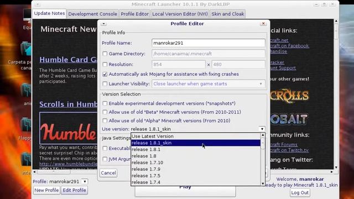The height and width of the screenshot is (199, 354).
Task: Click up arrow of version list scrollbar
Action: [x=263, y=135]
